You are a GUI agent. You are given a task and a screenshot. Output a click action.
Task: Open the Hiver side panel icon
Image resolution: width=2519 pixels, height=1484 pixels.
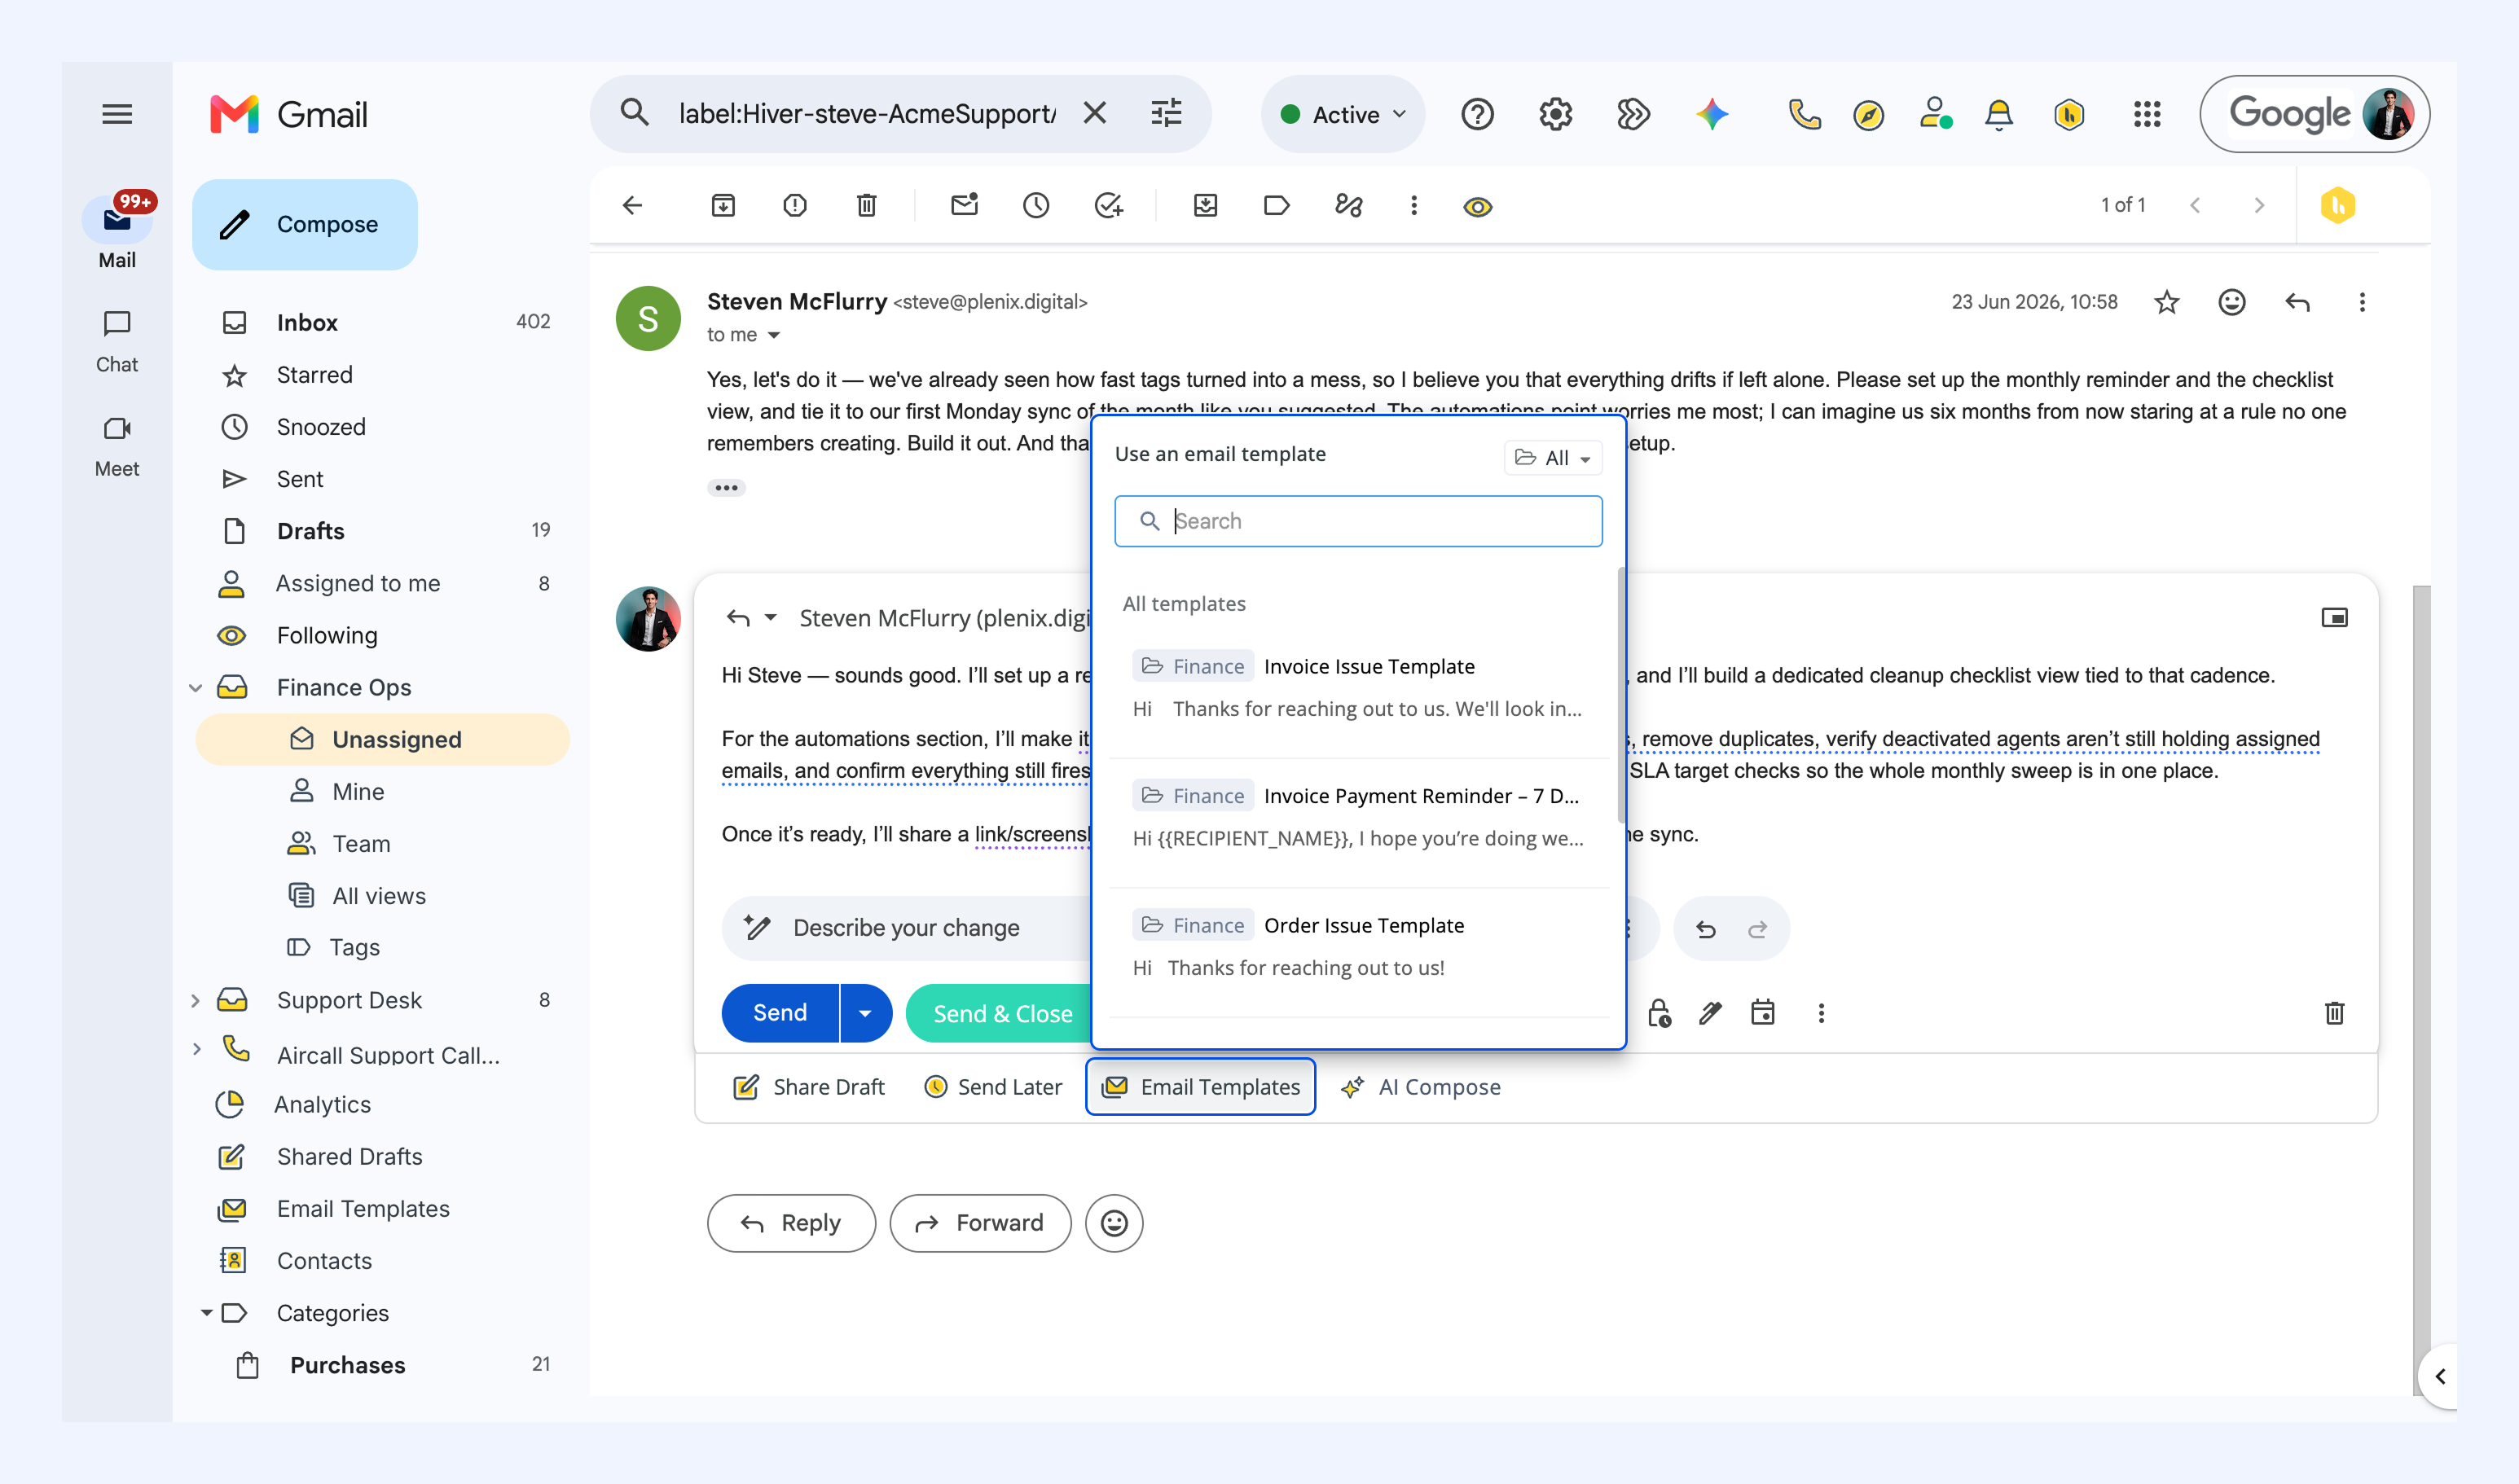(2337, 205)
